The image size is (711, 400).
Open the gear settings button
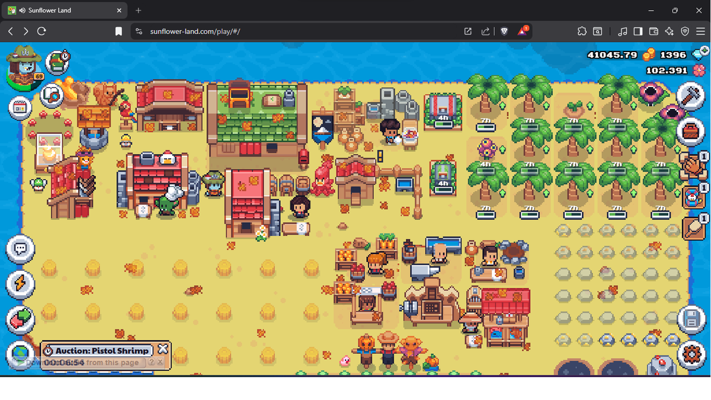(690, 356)
